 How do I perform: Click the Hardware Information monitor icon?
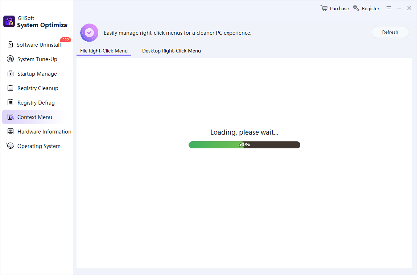point(11,131)
